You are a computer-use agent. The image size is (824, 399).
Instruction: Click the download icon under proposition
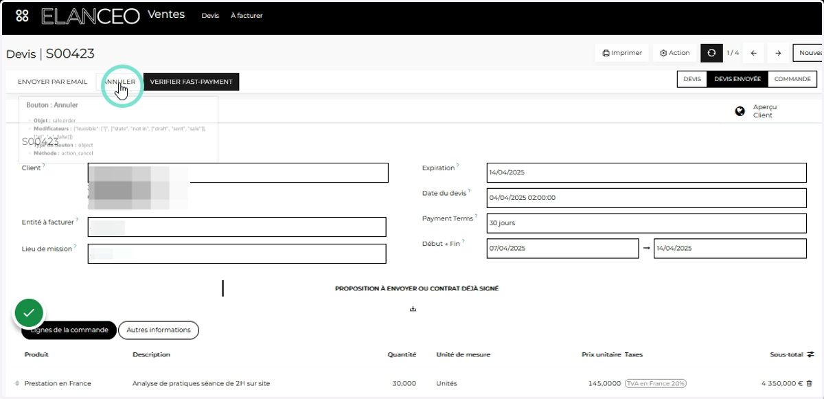click(413, 309)
